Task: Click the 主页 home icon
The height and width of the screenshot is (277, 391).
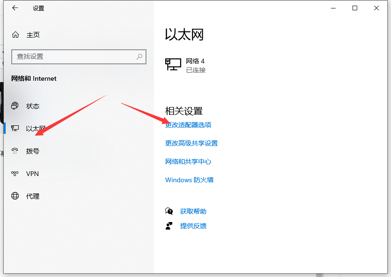Action: click(16, 35)
